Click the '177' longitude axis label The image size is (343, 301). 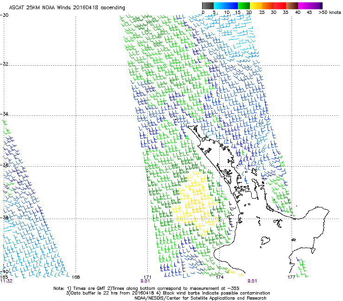pyautogui.click(x=292, y=277)
